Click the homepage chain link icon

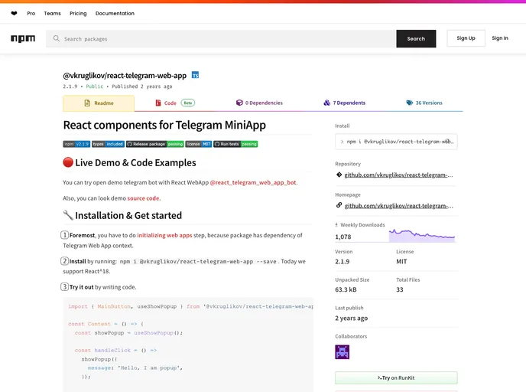[x=339, y=205]
